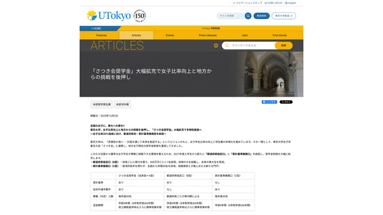Open the UTokyo FOCUS header link
This screenshot has height=215, width=383.
211,28
